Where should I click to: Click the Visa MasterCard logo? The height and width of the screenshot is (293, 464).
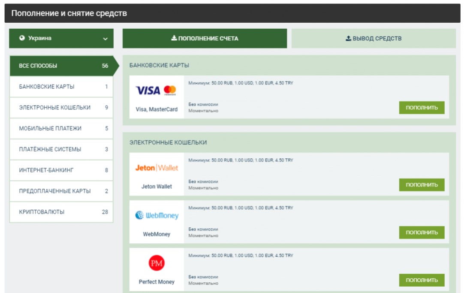(x=156, y=91)
